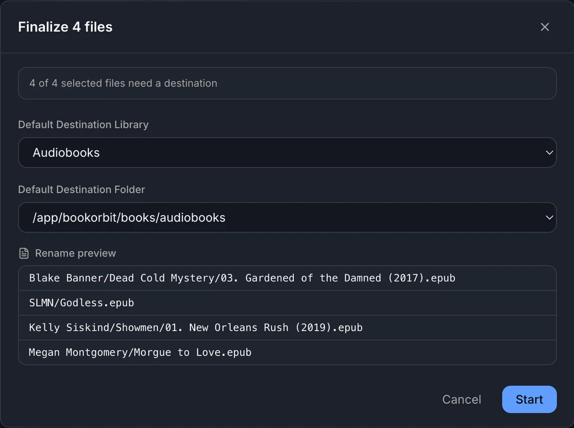Screen dimensions: 574x428
Task: Click the Default Destination Library label
Action: [83, 125]
